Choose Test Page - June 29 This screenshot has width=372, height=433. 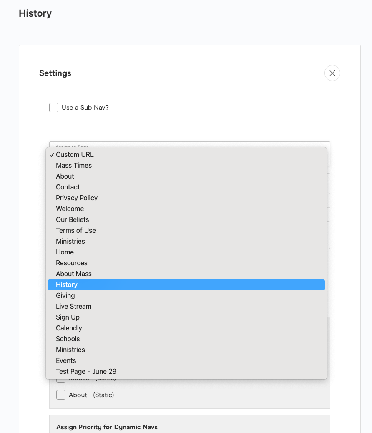(86, 371)
